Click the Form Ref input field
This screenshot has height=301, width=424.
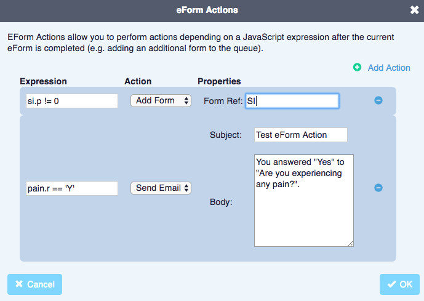292,101
